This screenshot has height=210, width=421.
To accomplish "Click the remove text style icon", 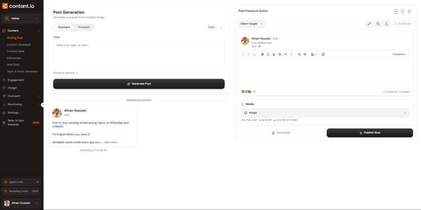I will [x=291, y=54].
